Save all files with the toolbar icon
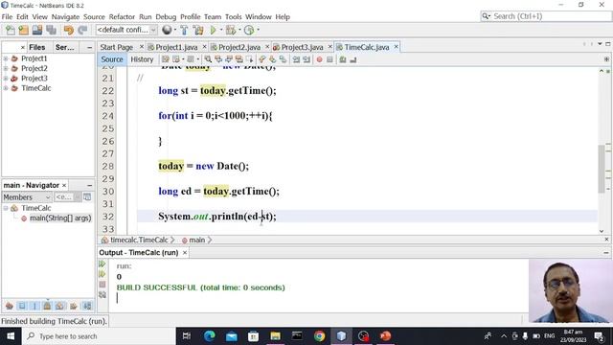 click(x=51, y=30)
